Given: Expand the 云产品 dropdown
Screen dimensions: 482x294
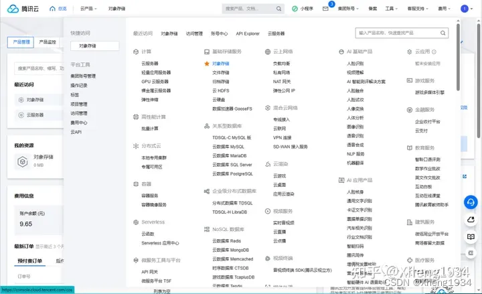Looking at the screenshot, I should 88,9.
